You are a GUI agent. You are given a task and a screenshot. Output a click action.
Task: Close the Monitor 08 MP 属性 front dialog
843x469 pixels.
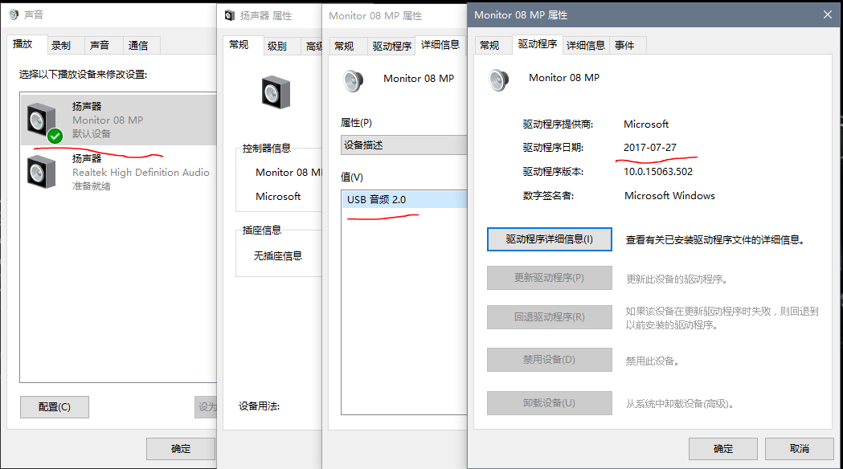point(827,14)
